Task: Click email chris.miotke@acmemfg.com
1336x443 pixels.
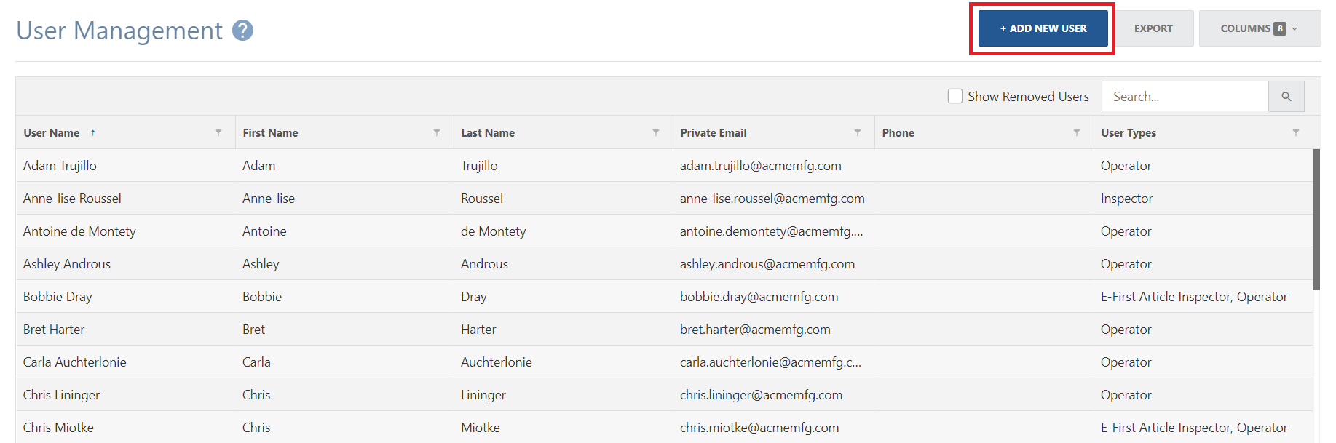Action: (759, 428)
